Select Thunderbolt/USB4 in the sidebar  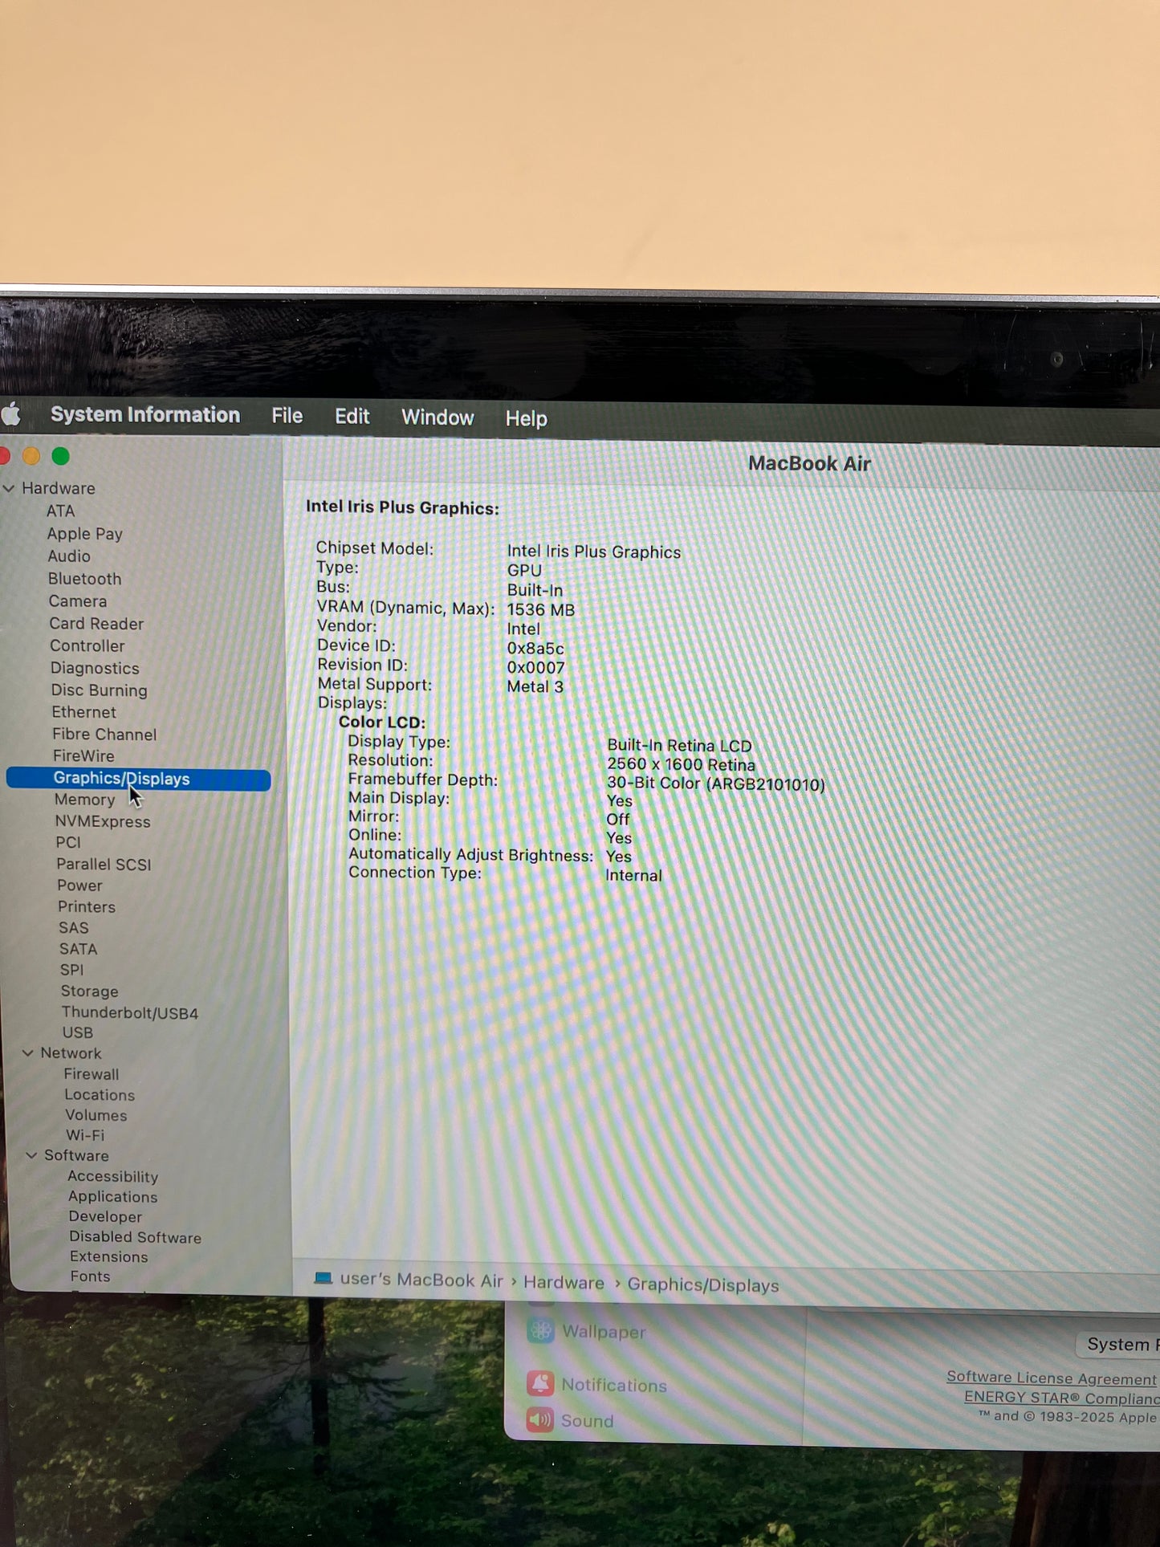130,1013
